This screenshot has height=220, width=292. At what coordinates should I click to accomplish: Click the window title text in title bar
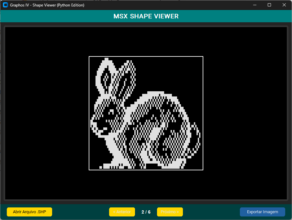47,5
